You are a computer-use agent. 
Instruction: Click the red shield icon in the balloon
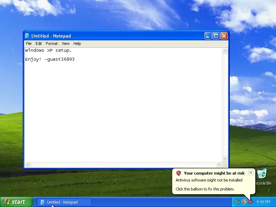178,173
